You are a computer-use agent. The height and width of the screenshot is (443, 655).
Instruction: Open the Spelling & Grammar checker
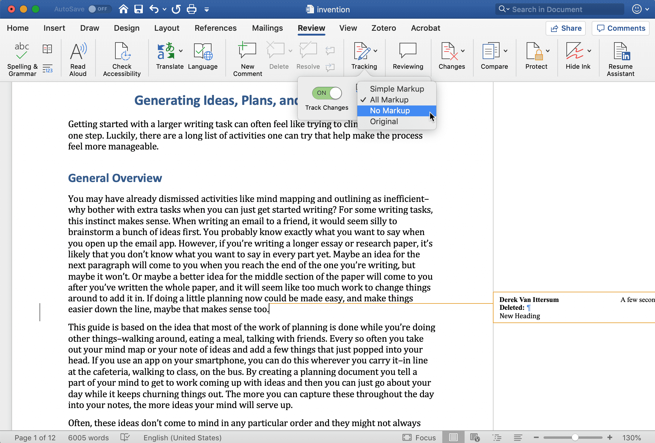(22, 59)
